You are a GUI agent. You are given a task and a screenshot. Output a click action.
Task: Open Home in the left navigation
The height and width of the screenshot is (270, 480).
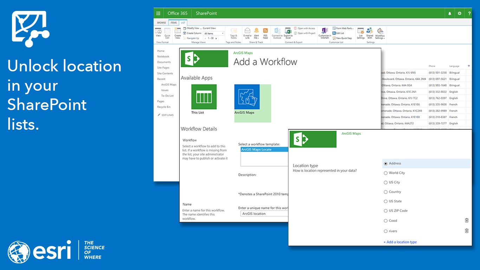[x=161, y=51]
